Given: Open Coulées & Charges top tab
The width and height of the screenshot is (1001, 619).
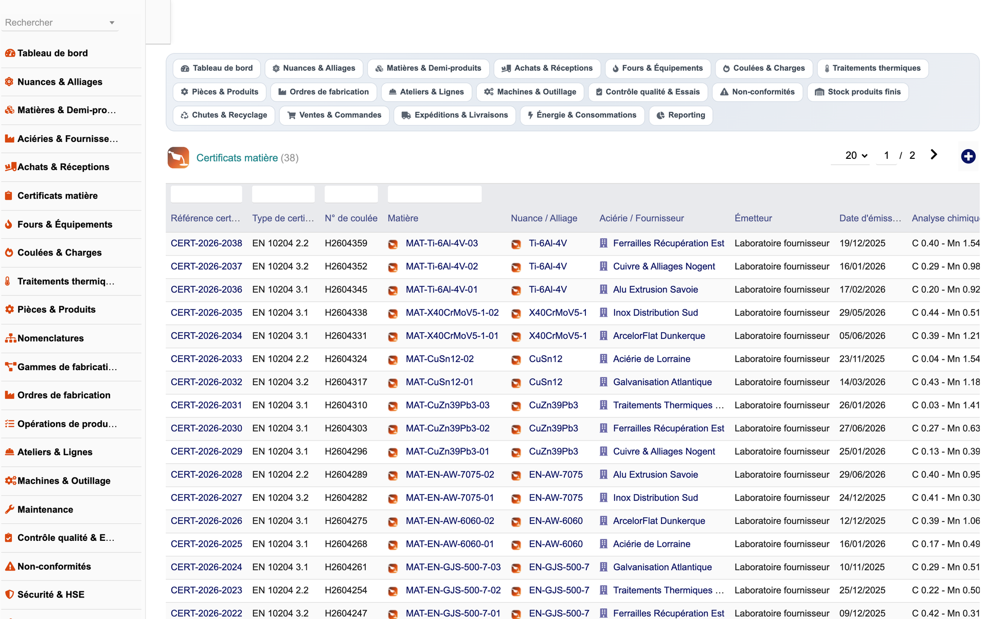Looking at the screenshot, I should tap(764, 68).
